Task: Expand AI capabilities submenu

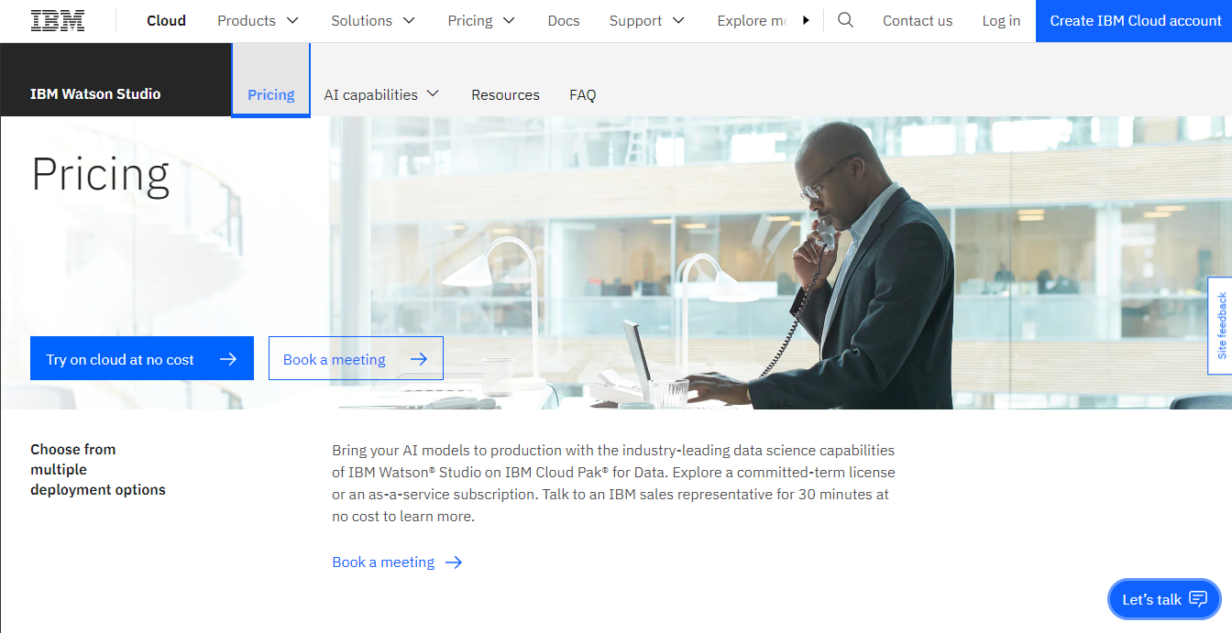Action: (381, 94)
